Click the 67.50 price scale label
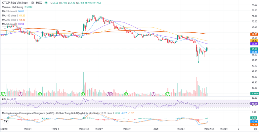This screenshot has width=259, height=132. tap(254, 27)
